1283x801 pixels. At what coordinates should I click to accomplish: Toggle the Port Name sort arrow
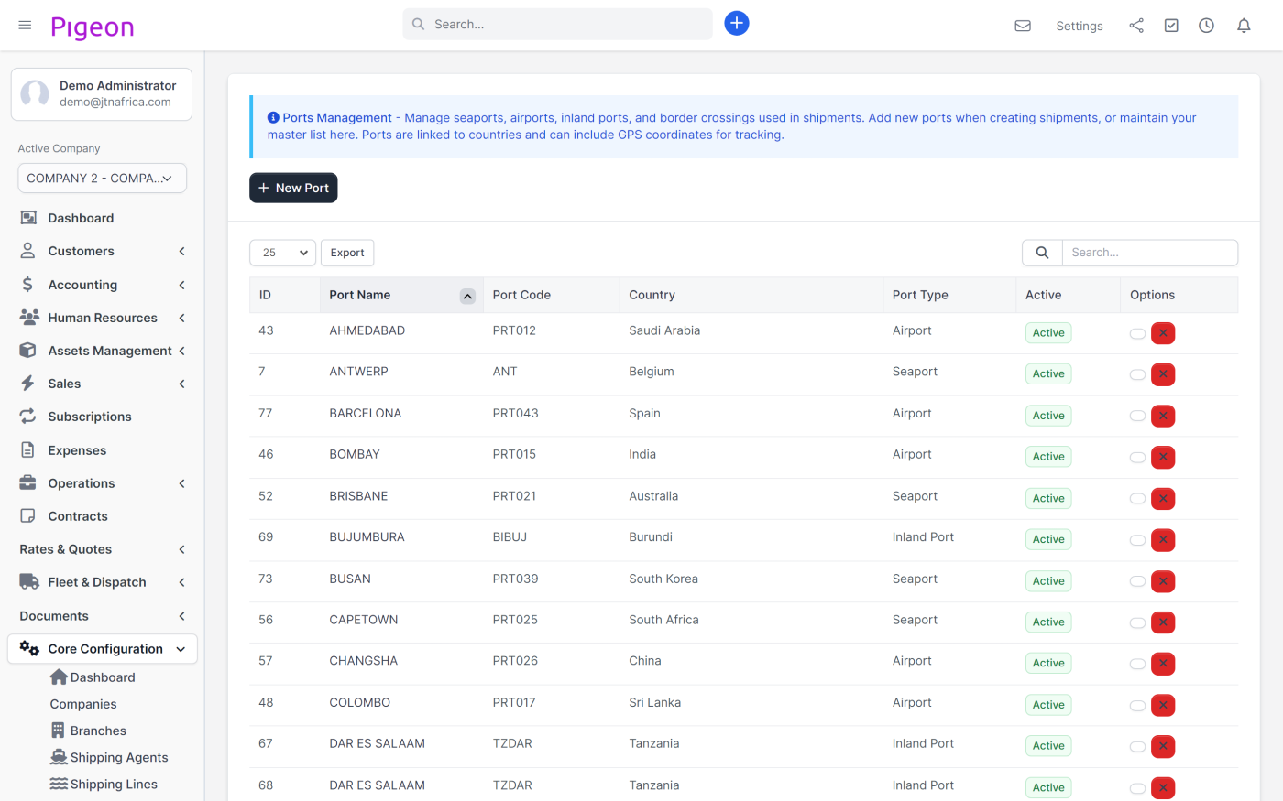point(467,296)
